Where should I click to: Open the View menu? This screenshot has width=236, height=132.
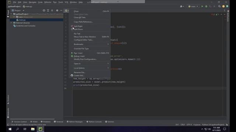click(25, 2)
